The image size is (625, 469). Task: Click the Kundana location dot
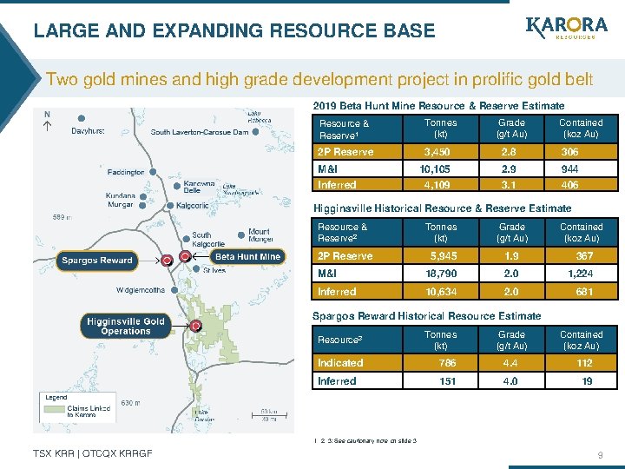[x=143, y=196]
